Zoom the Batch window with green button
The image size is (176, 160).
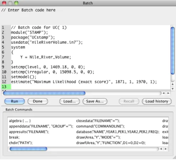[16, 3]
